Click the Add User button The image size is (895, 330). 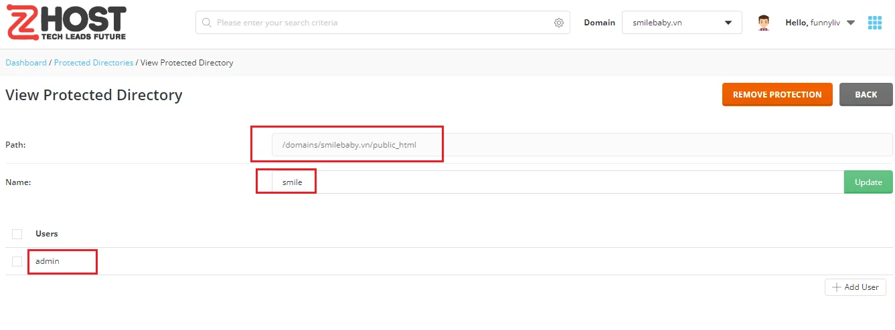855,287
